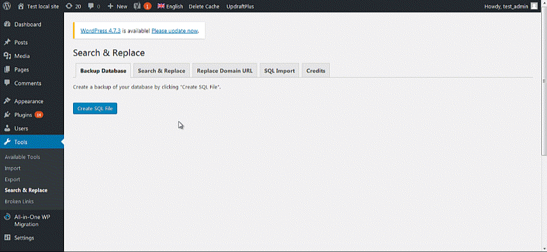Click the Plugins update badge showing 14
The image size is (547, 252).
point(39,114)
